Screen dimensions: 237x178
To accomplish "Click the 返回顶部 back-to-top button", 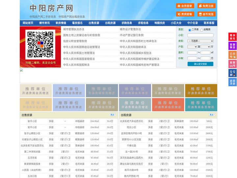I will (x=232, y=82).
